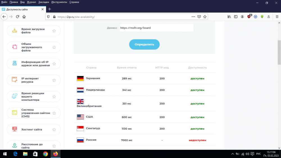281x158 pixels.
Task: Expand hidden system tray icons
Action: (232, 154)
